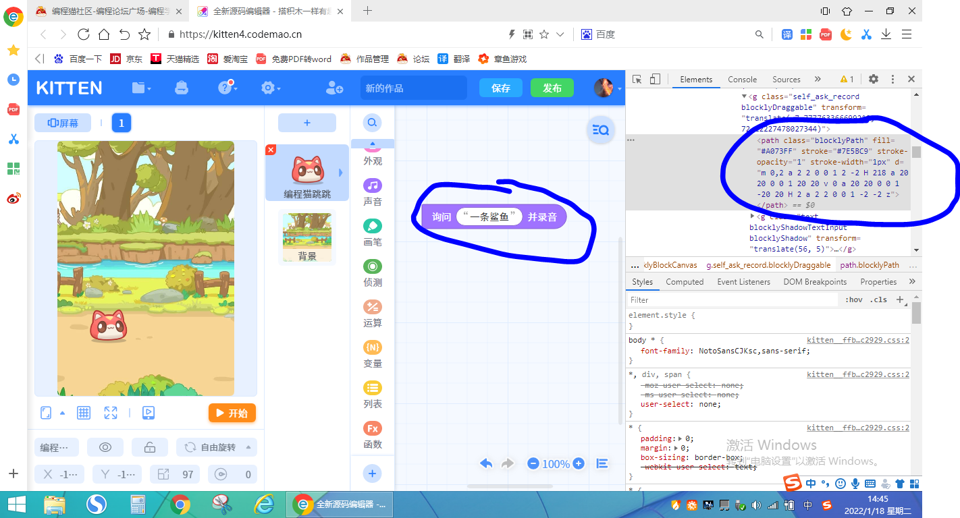Redo the workspace action

[508, 463]
